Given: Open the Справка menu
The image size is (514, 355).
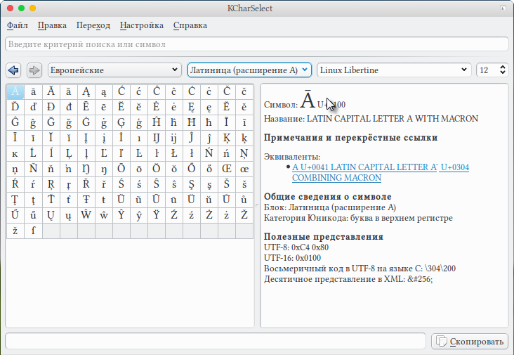Looking at the screenshot, I should pyautogui.click(x=190, y=25).
